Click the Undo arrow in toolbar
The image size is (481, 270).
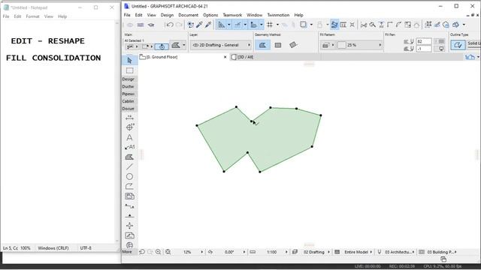click(x=170, y=25)
